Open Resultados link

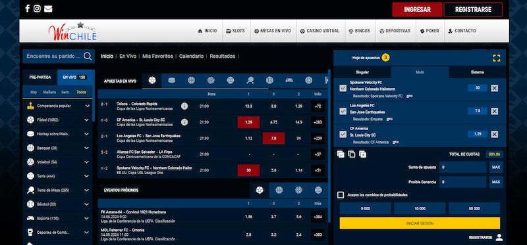[223, 56]
